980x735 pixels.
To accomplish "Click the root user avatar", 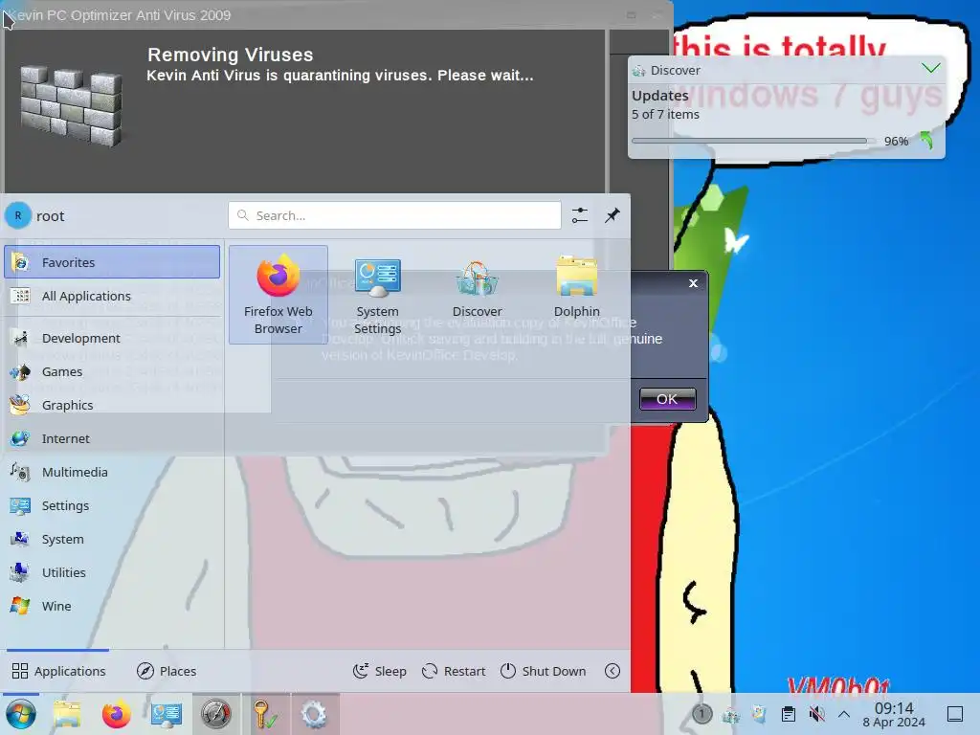I will coord(18,215).
